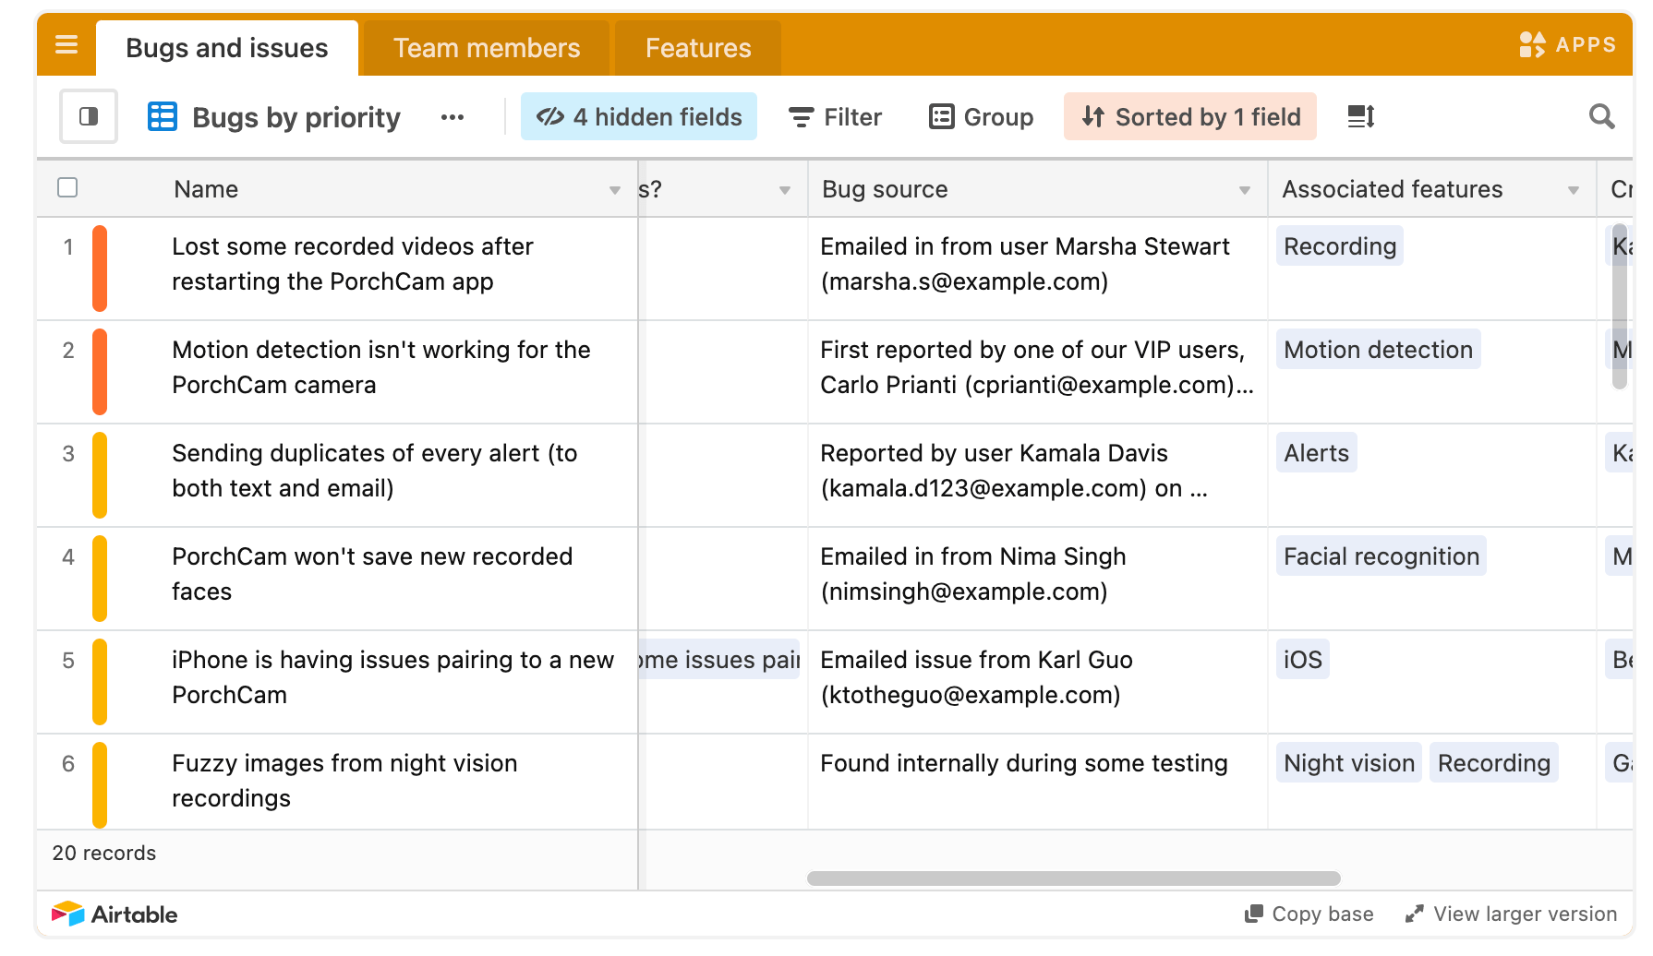The width and height of the screenshot is (1653, 956).
Task: Open the hamburger menu icon
Action: [66, 44]
